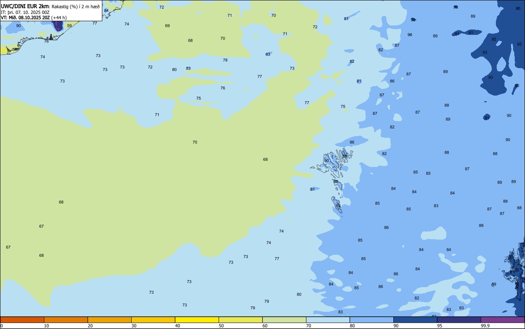Select the 'Rakastig (%) í 2 m hæð' label
The image size is (525, 329).
click(x=75, y=7)
